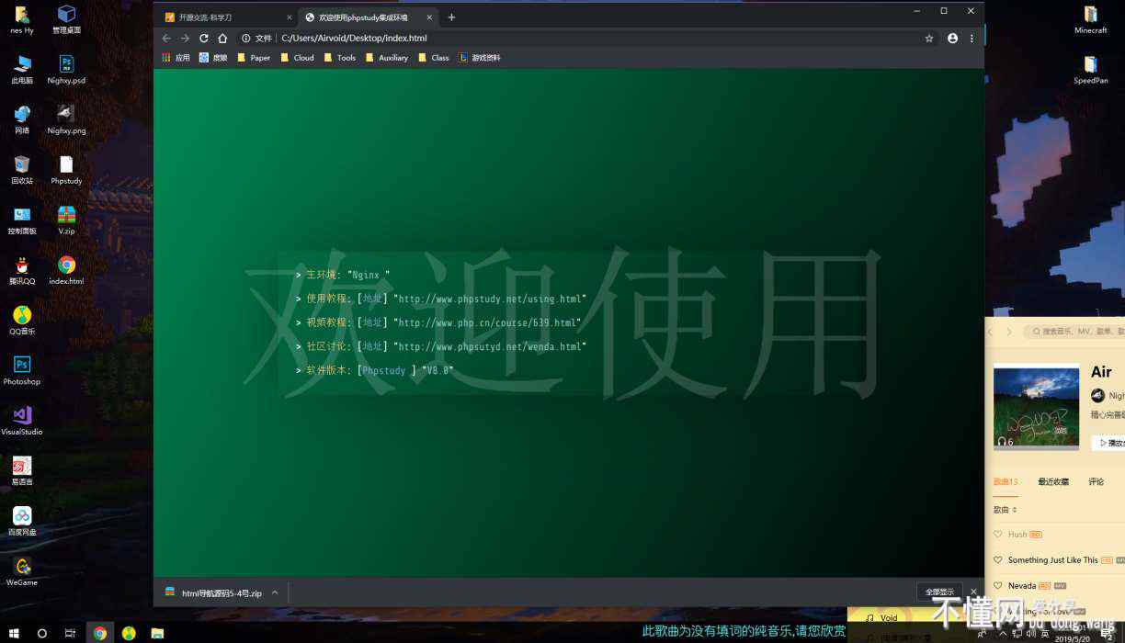This screenshot has width=1125, height=643.
Task: Open 地址 link for 社区讨论
Action: 372,346
